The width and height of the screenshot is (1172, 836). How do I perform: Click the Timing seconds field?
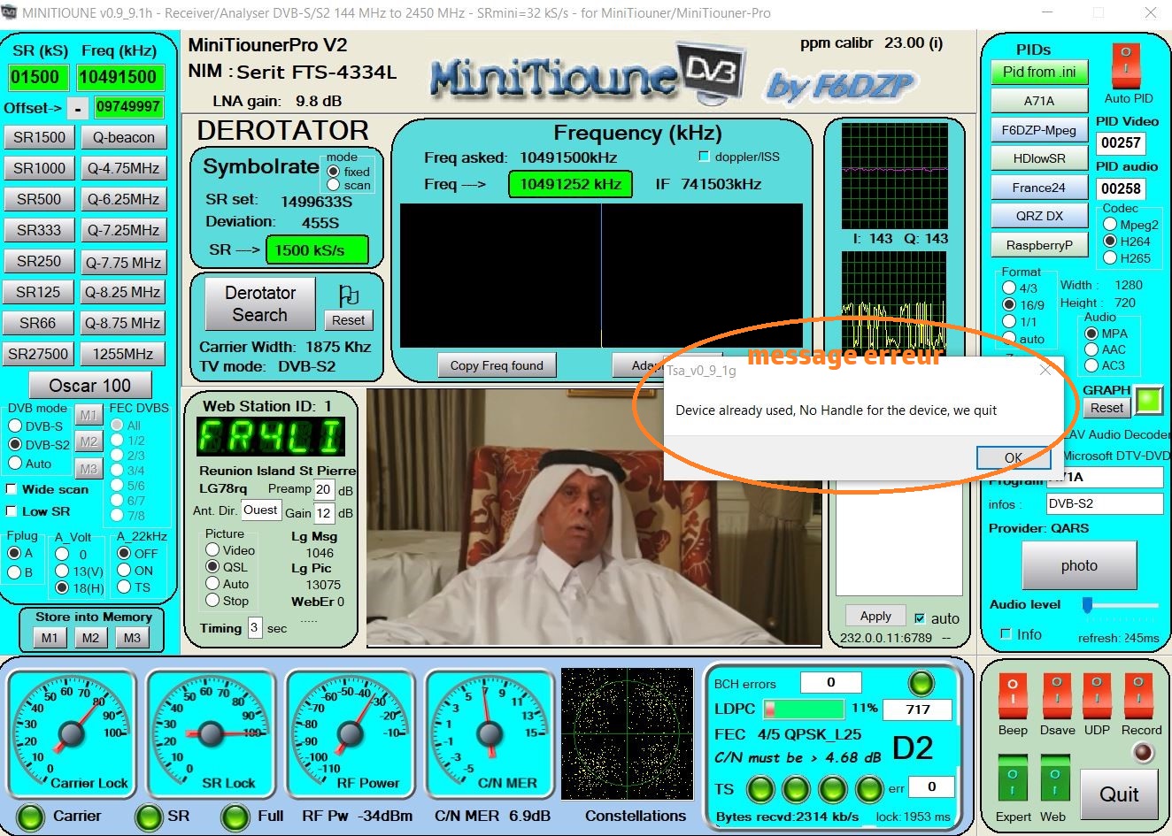pos(254,627)
